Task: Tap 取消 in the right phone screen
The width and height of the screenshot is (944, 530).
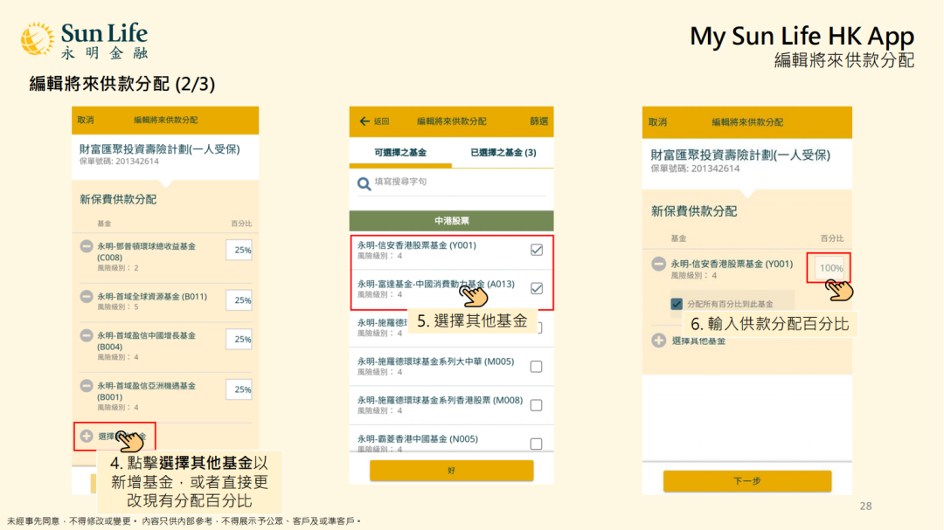Action: 657,122
